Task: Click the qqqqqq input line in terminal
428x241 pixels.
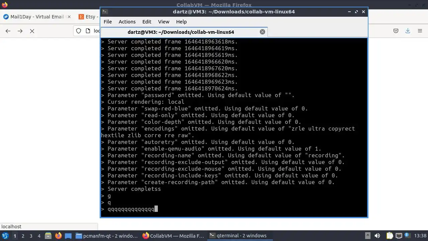Action: tap(131, 209)
